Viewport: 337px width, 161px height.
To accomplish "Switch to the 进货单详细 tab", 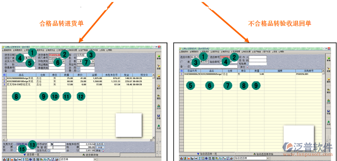I will [90, 155].
